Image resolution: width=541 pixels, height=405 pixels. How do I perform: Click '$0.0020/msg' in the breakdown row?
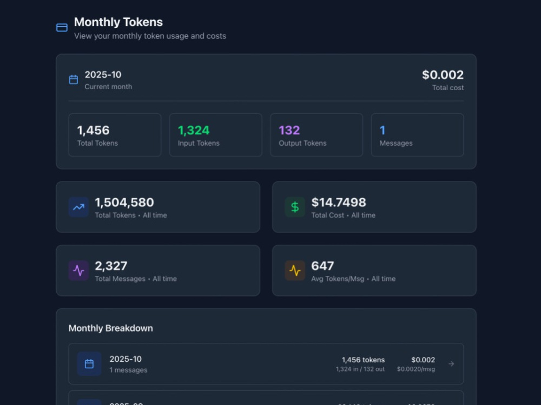click(415, 369)
